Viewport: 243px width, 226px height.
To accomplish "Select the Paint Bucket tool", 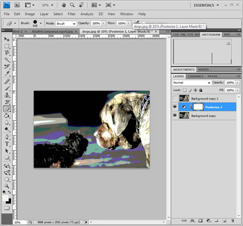I will coord(7,116).
